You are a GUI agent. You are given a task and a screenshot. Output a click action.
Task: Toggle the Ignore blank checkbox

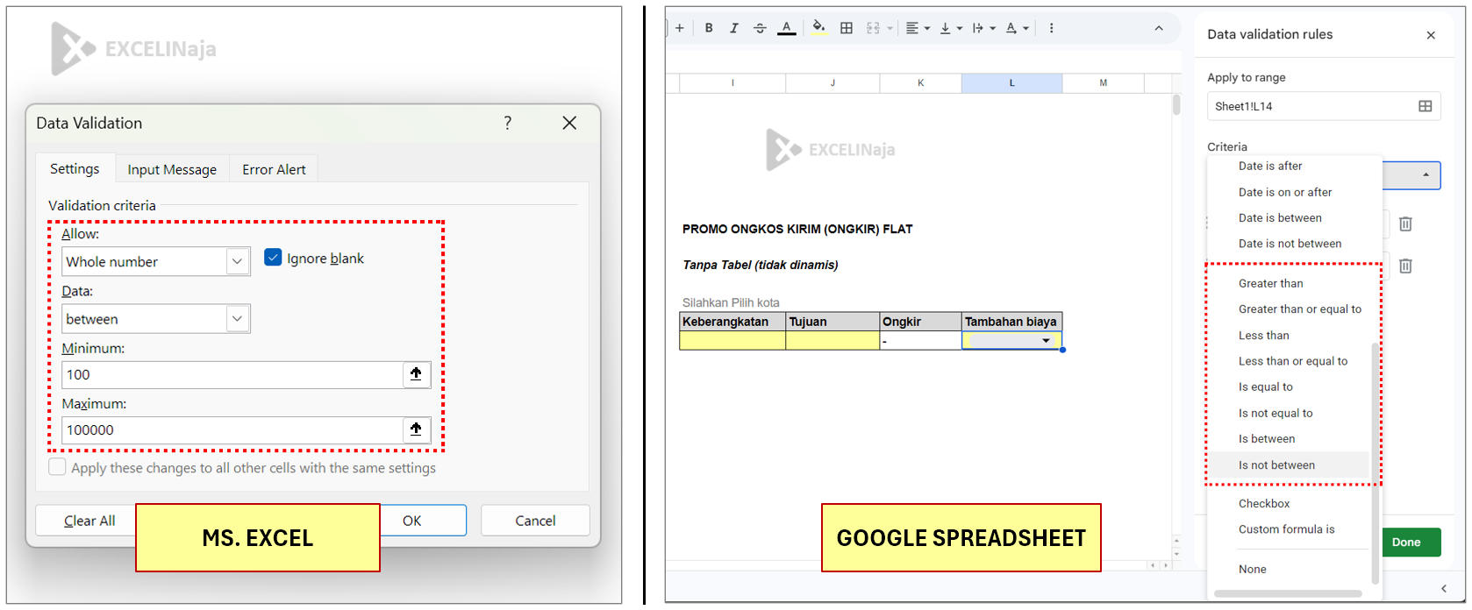click(273, 258)
